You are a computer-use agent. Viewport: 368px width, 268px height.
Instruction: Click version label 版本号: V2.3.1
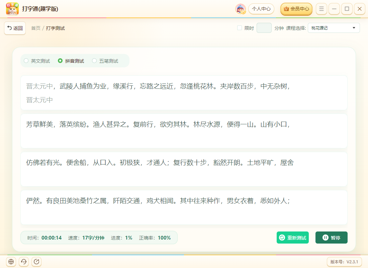(344, 262)
